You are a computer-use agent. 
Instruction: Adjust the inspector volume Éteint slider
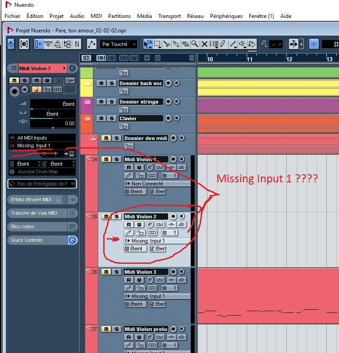point(53,104)
